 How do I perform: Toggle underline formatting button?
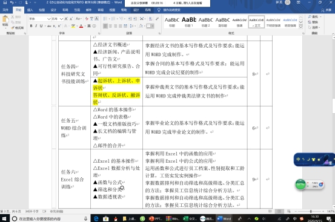(41, 26)
